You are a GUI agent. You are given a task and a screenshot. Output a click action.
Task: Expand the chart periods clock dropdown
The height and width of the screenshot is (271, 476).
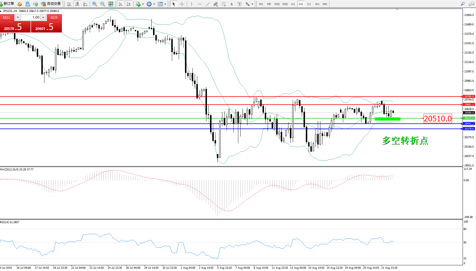click(154, 4)
